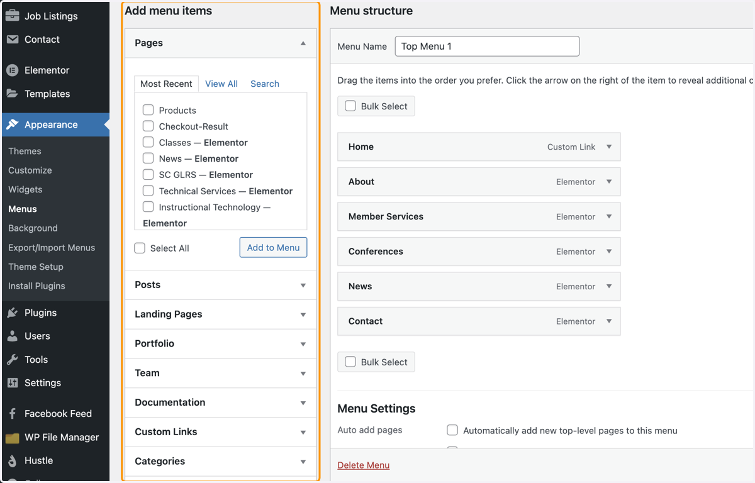
Task: Switch to the View All tab
Action: coord(221,84)
